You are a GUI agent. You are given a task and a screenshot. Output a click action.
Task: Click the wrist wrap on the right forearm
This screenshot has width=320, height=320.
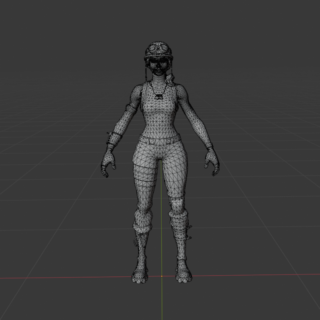point(114,138)
